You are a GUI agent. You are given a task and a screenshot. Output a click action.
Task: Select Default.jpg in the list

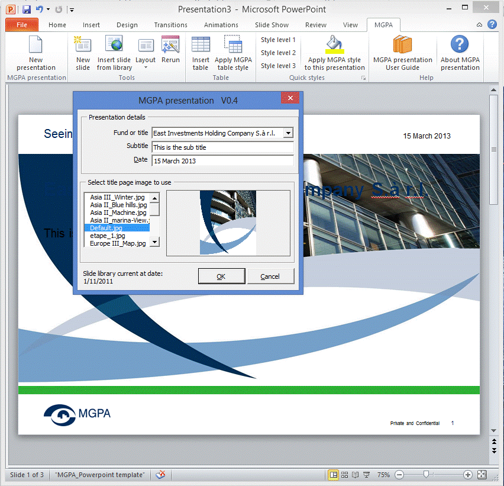117,228
